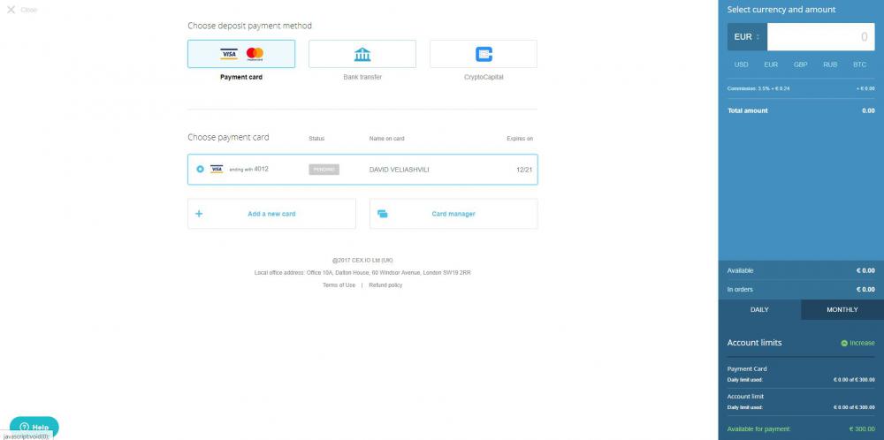Click the Close X icon
Viewport: 884px width, 440px height.
[11, 10]
